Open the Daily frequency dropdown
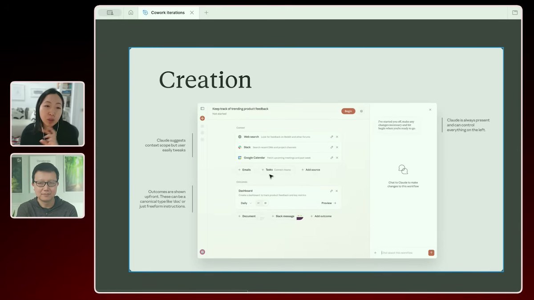The image size is (534, 300). pos(246,203)
